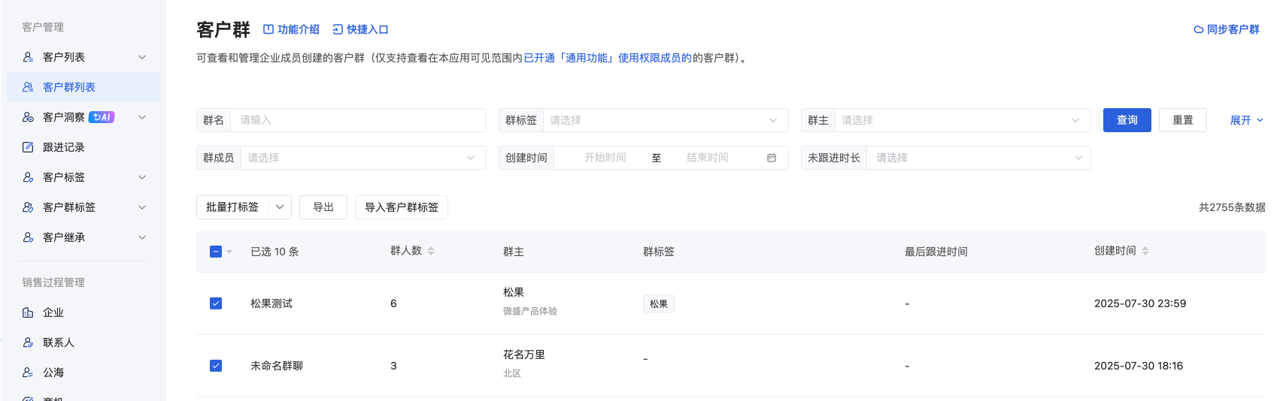The width and height of the screenshot is (1280, 401).
Task: Click the 跟进记录 edit icon
Action: [28, 147]
